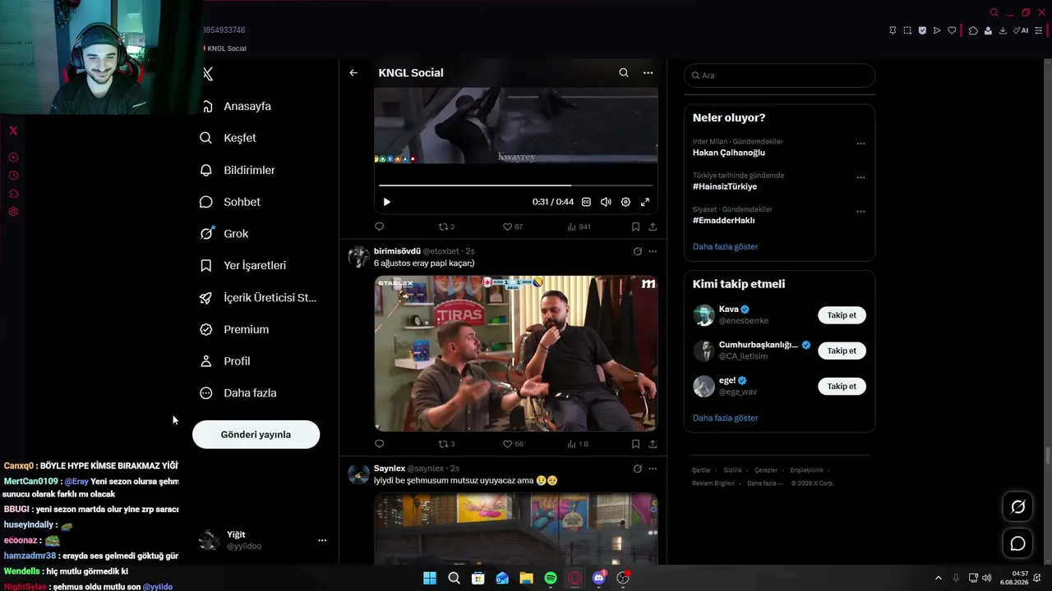Open the #HainsizTürkiye trend

pyautogui.click(x=725, y=186)
